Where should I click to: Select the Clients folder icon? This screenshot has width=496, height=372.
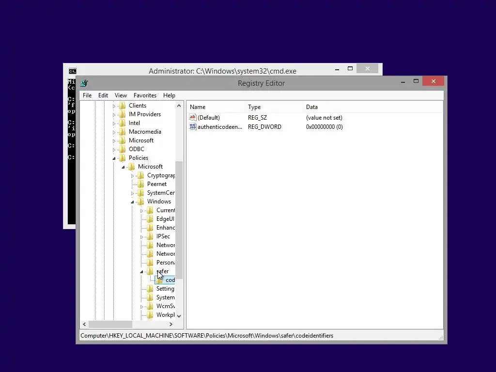coord(122,106)
